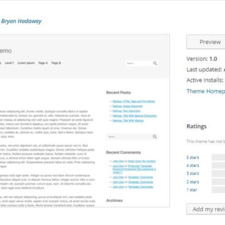
Task: Open Markup: Image Alignment post
Action: 127,106
